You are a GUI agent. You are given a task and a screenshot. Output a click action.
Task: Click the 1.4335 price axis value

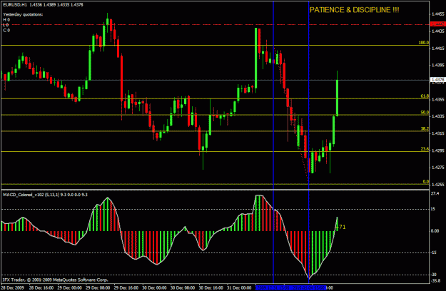pyautogui.click(x=437, y=116)
